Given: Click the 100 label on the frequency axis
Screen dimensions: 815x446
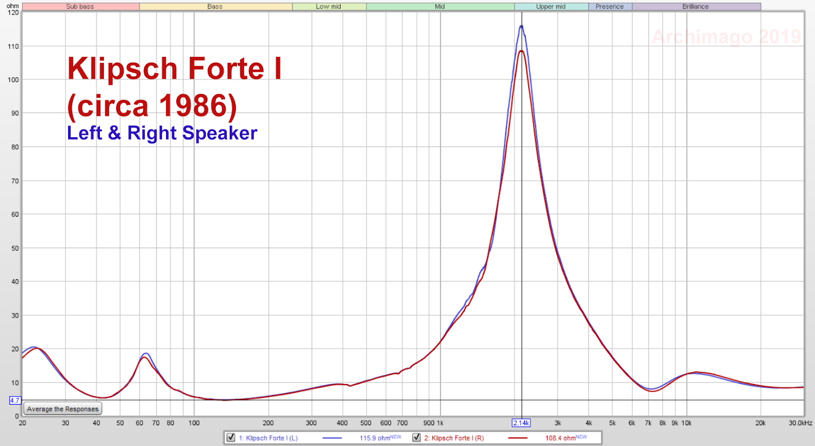Looking at the screenshot, I should 194,423.
